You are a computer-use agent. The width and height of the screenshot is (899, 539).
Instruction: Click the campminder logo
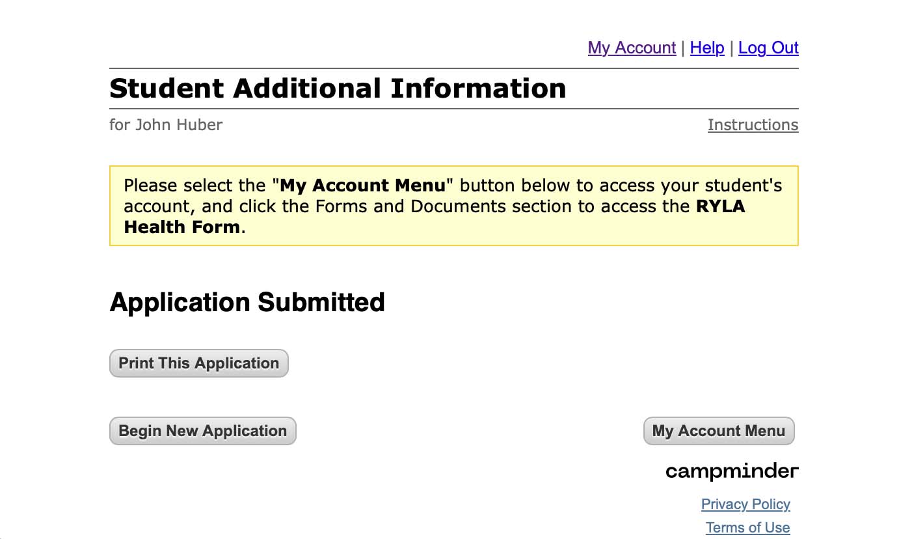[x=732, y=471]
